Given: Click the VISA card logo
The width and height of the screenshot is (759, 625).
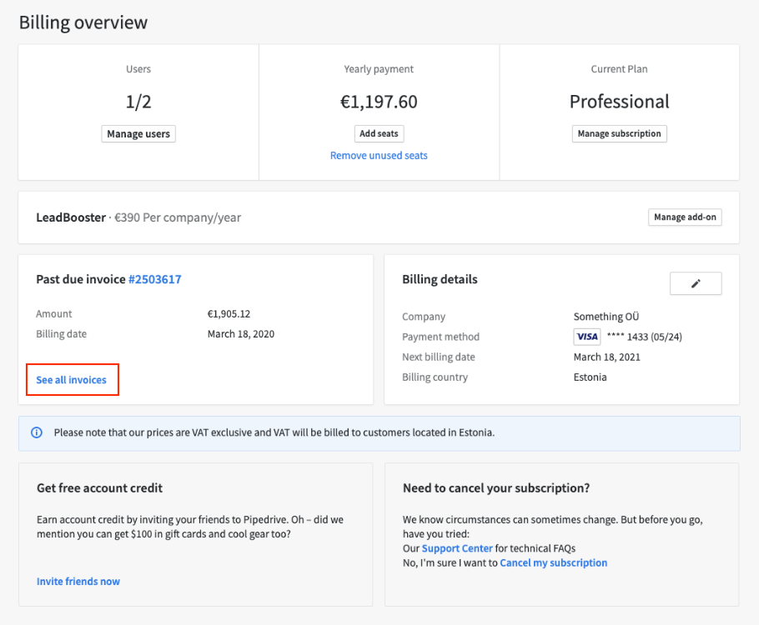Looking at the screenshot, I should click(587, 337).
